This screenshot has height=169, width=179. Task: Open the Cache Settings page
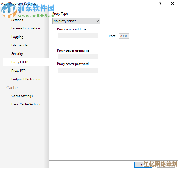pyautogui.click(x=22, y=96)
